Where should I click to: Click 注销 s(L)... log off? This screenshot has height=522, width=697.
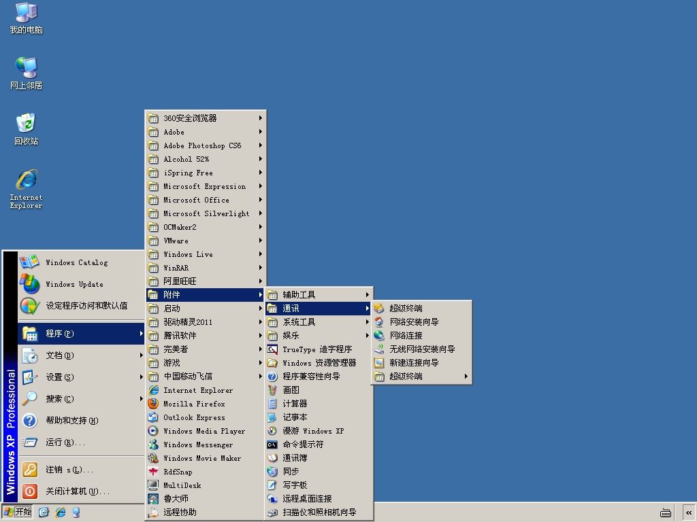click(x=82, y=470)
